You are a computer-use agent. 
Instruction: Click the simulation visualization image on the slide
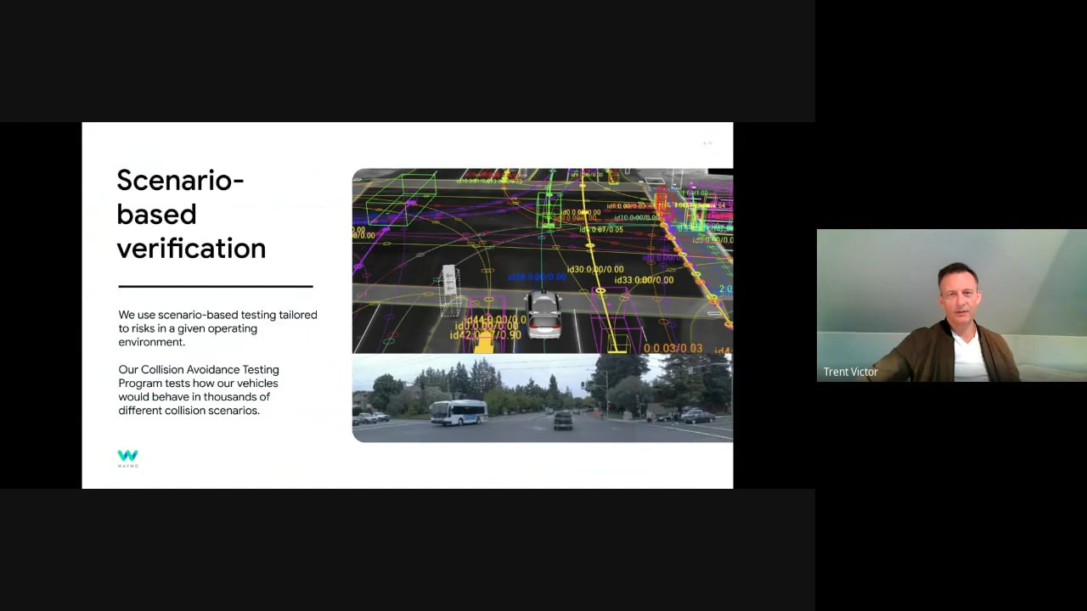pos(543,261)
